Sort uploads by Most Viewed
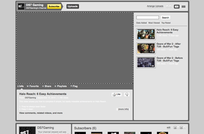Screen dimensions: 204x134 click(x=154, y=23)
